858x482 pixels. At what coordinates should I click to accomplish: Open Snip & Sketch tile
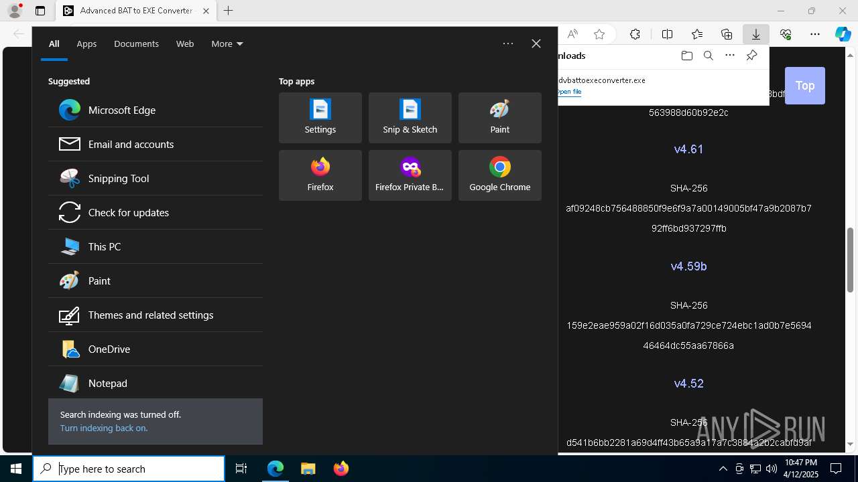[x=410, y=118]
